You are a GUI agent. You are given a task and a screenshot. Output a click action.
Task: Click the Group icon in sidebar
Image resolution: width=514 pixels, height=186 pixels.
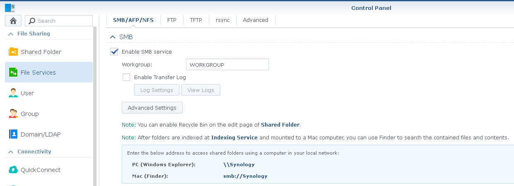[13, 114]
